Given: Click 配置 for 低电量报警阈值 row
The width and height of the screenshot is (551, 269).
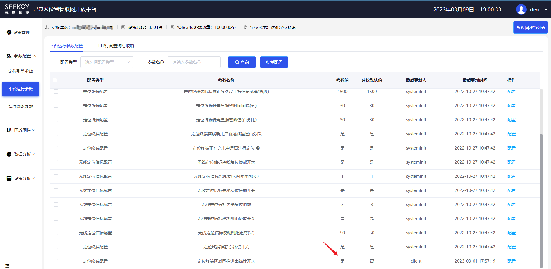Looking at the screenshot, I should tap(512, 120).
